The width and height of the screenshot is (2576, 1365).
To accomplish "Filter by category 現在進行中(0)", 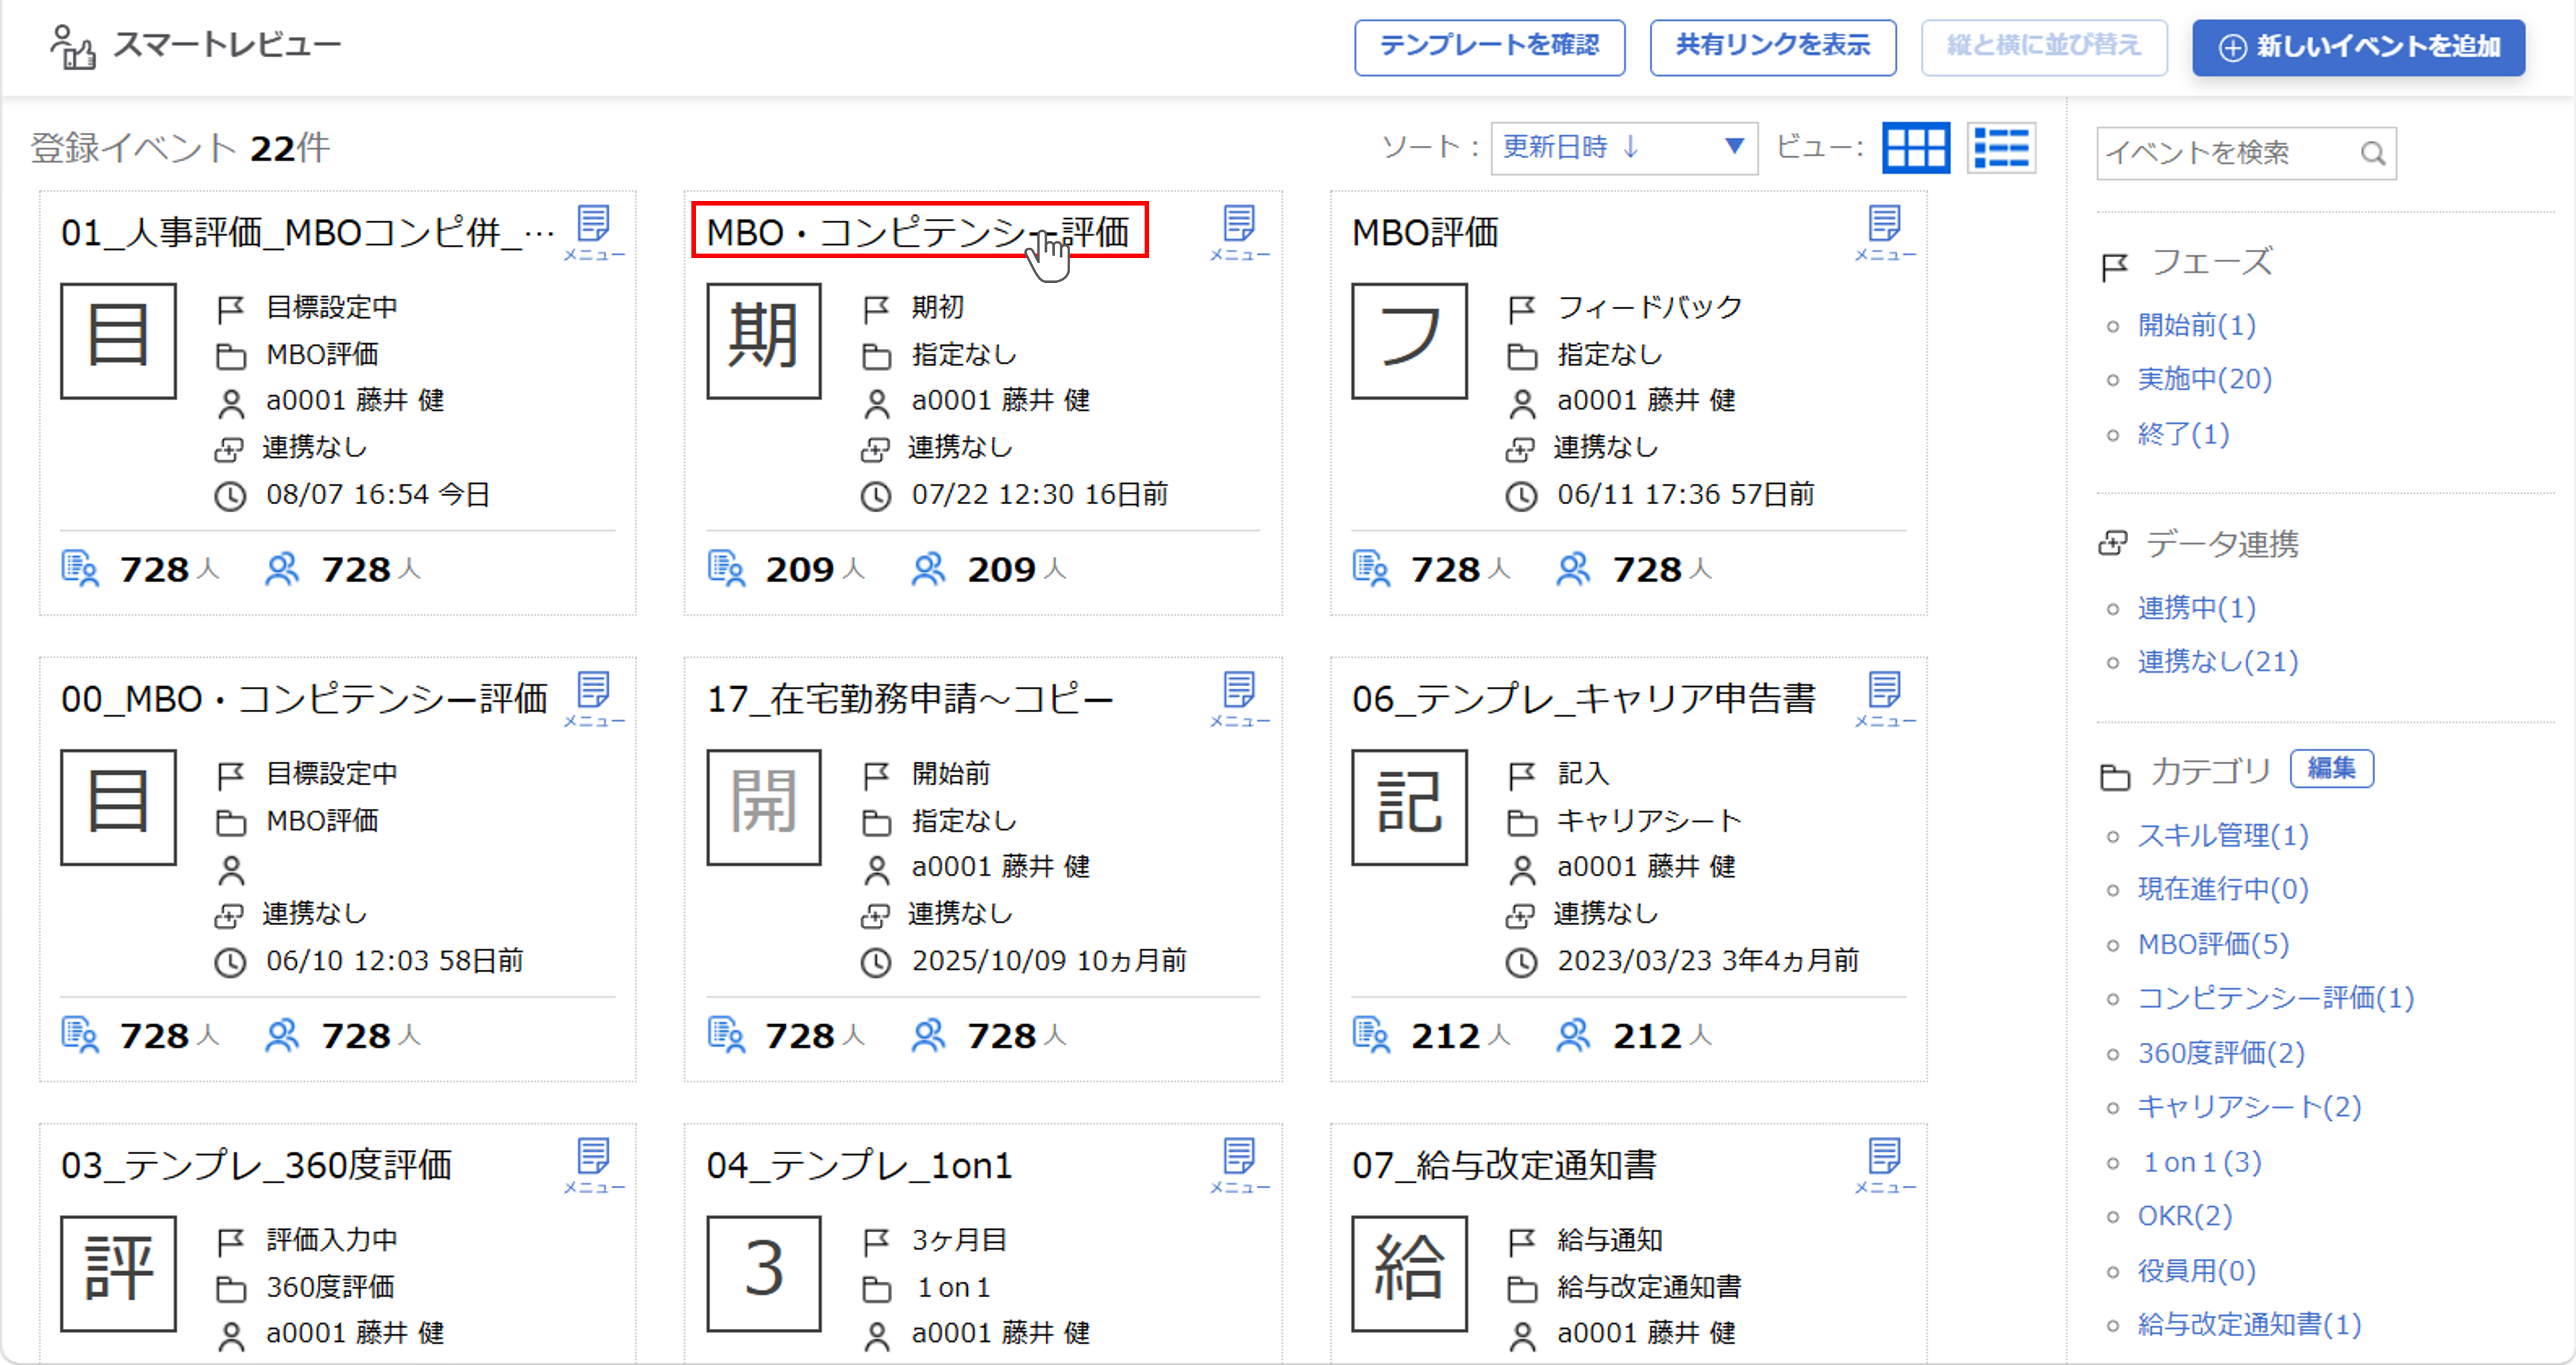I will pos(2223,889).
